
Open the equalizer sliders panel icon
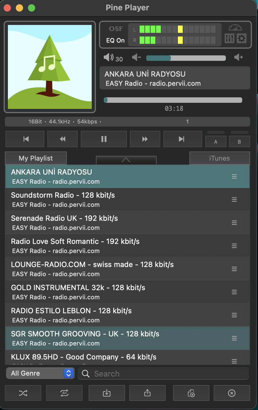[229, 38]
